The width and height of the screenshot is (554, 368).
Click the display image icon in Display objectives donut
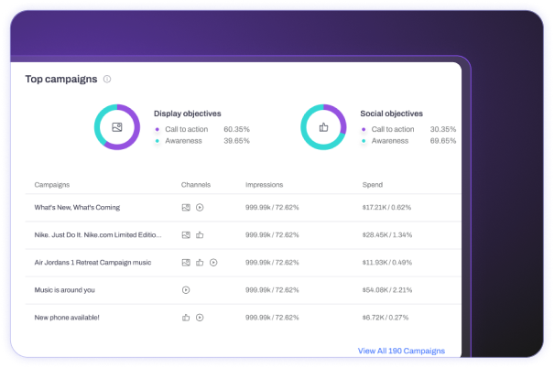[116, 128]
